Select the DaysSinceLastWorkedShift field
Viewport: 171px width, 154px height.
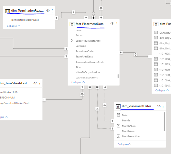pos(15,103)
